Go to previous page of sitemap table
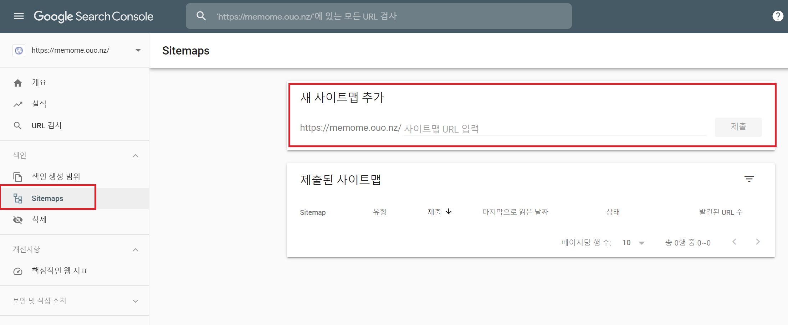 pos(734,242)
